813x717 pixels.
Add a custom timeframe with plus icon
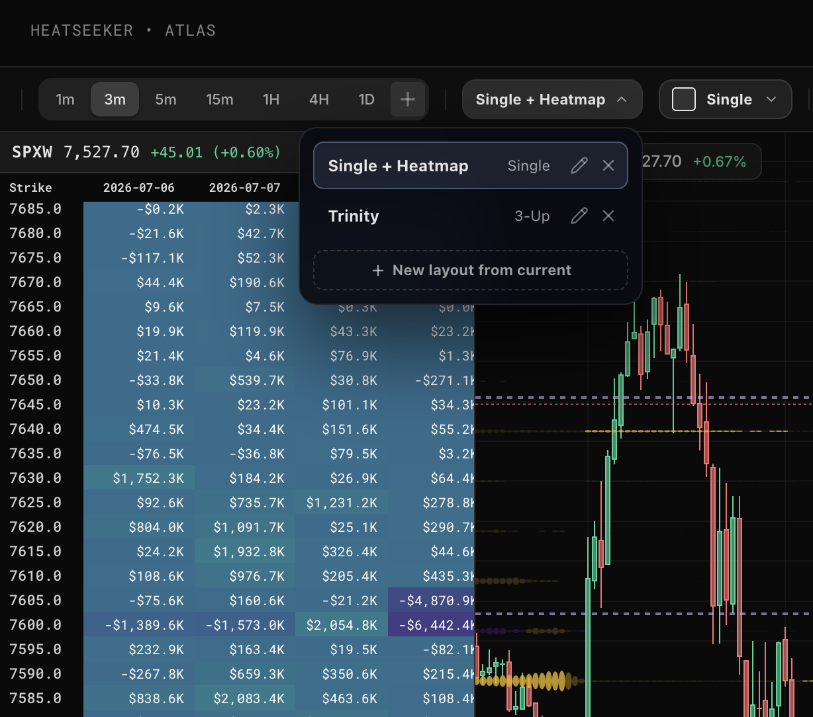pyautogui.click(x=408, y=99)
